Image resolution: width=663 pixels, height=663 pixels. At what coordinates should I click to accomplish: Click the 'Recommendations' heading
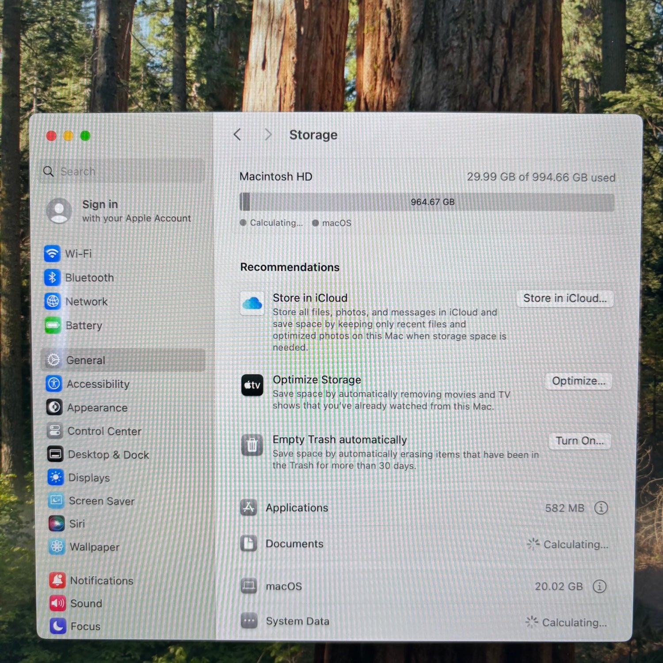click(x=290, y=267)
